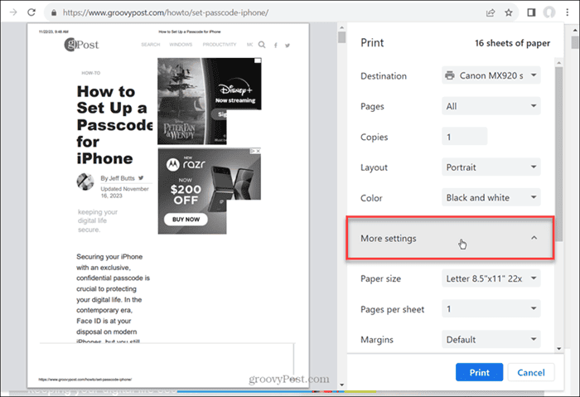Click WINDOWS in the preview navigation
The height and width of the screenshot is (397, 580).
coord(181,45)
